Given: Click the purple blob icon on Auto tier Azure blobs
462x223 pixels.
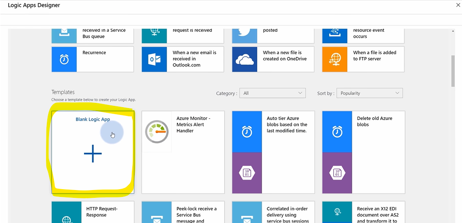Looking at the screenshot, I should click(247, 173).
